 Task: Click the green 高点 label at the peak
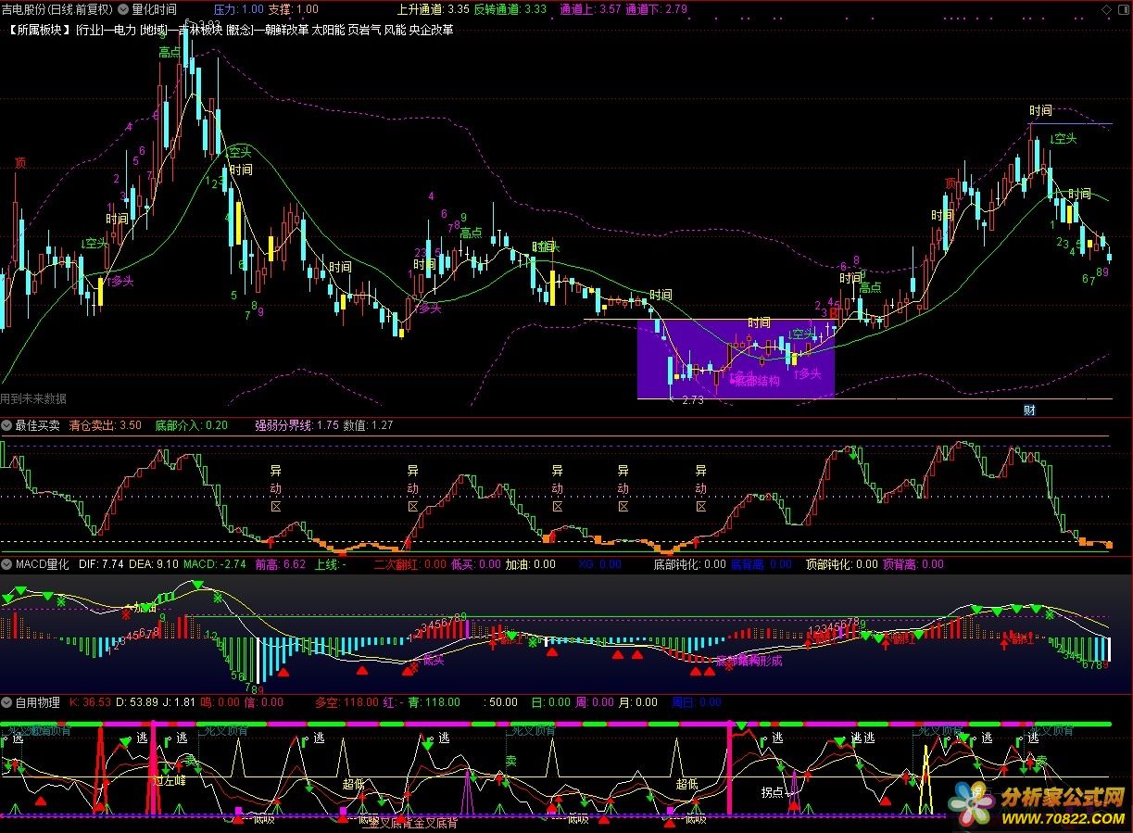tap(169, 52)
